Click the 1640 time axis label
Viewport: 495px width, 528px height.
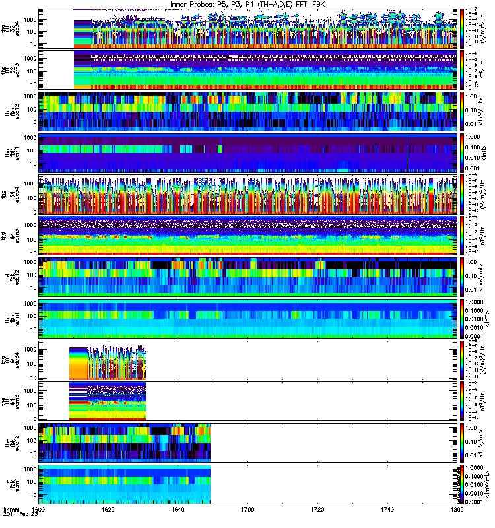[178, 509]
